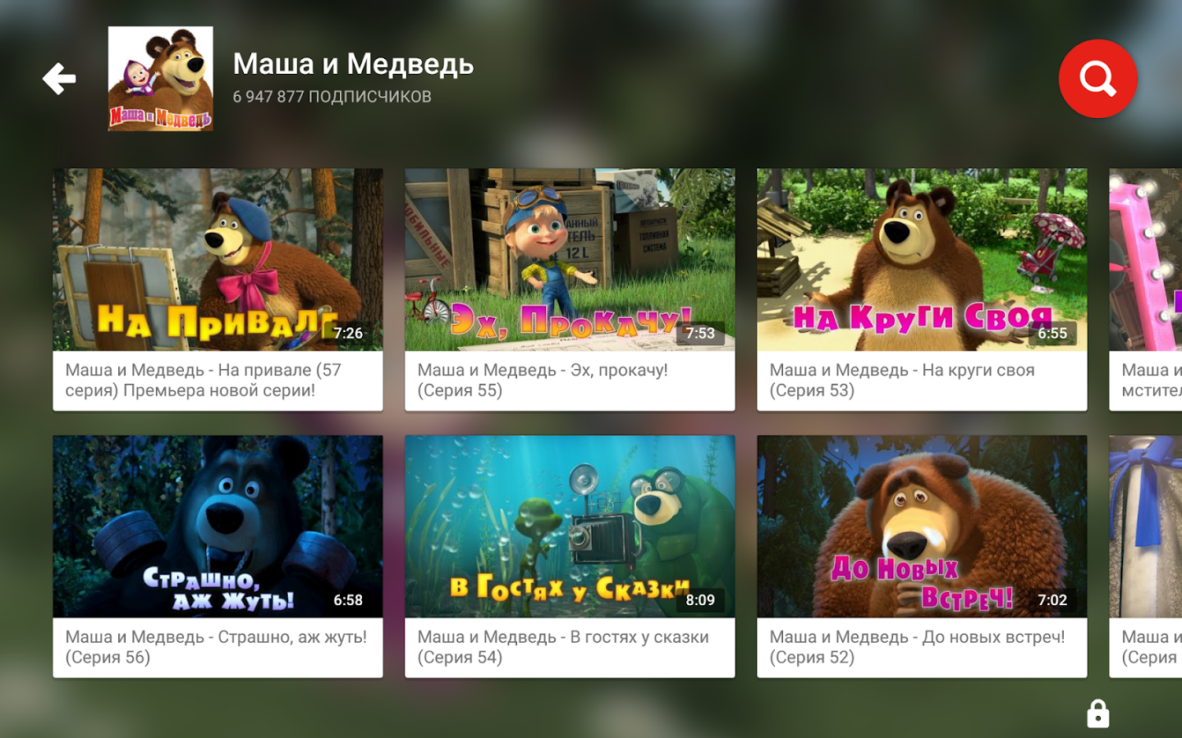
Task: Play the На привале thumbnail video
Action: 218,260
